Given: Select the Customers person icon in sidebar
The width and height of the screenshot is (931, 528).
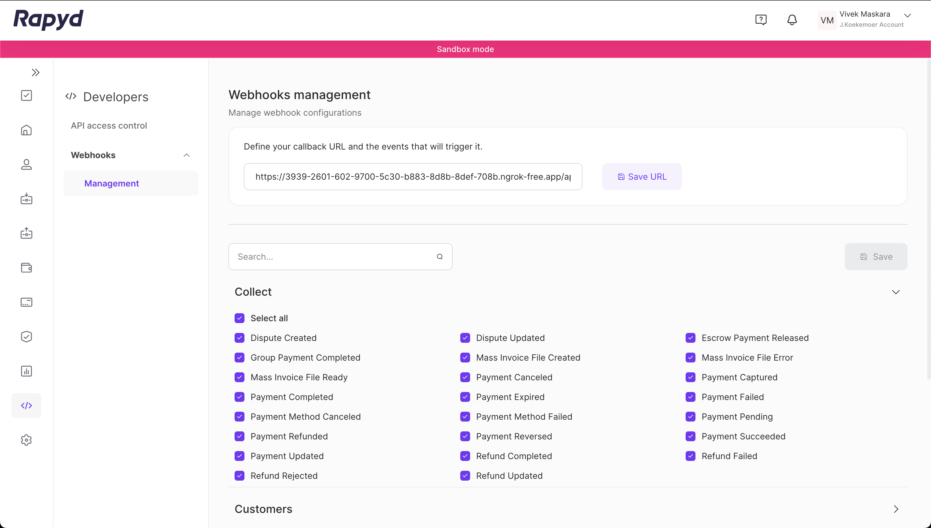Looking at the screenshot, I should point(26,164).
